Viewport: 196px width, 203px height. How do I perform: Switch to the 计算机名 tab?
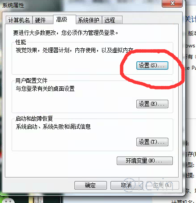pyautogui.click(x=19, y=20)
